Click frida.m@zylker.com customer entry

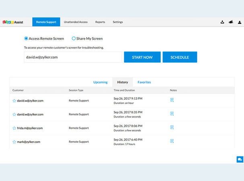pyautogui.click(x=30, y=128)
